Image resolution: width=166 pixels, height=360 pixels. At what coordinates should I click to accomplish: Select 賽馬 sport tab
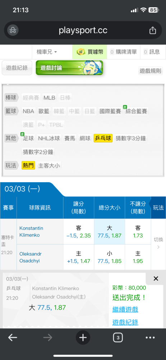69,139
